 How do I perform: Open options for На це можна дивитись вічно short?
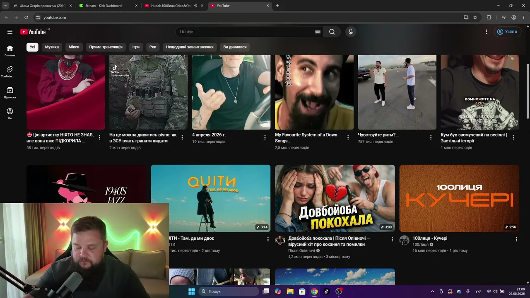pos(182,137)
